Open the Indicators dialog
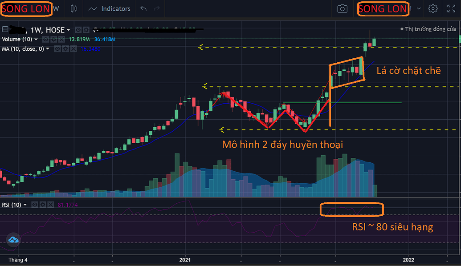The height and width of the screenshot is (266, 461). 110,9
